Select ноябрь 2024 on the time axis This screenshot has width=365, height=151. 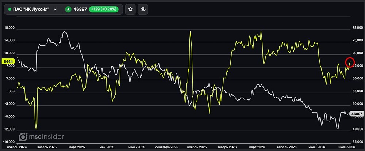click(x=17, y=147)
